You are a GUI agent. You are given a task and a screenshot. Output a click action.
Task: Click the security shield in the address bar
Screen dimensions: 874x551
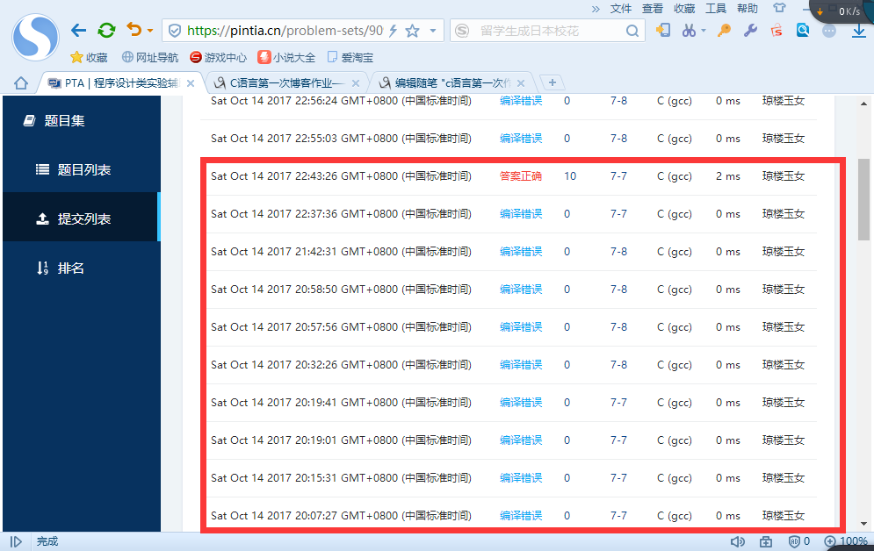tap(175, 31)
